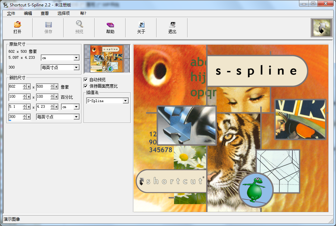Click the Preview (预览) magnifier icon
This screenshot has width=336, height=226.
(x=79, y=25)
